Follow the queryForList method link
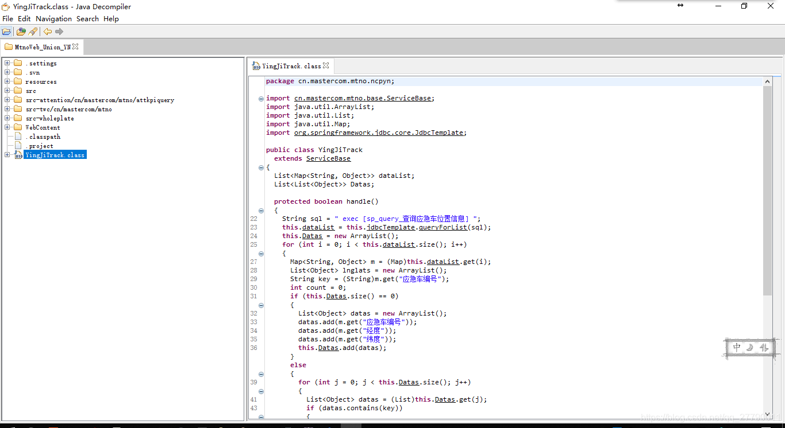Screen dimensions: 785x428 click(x=443, y=227)
